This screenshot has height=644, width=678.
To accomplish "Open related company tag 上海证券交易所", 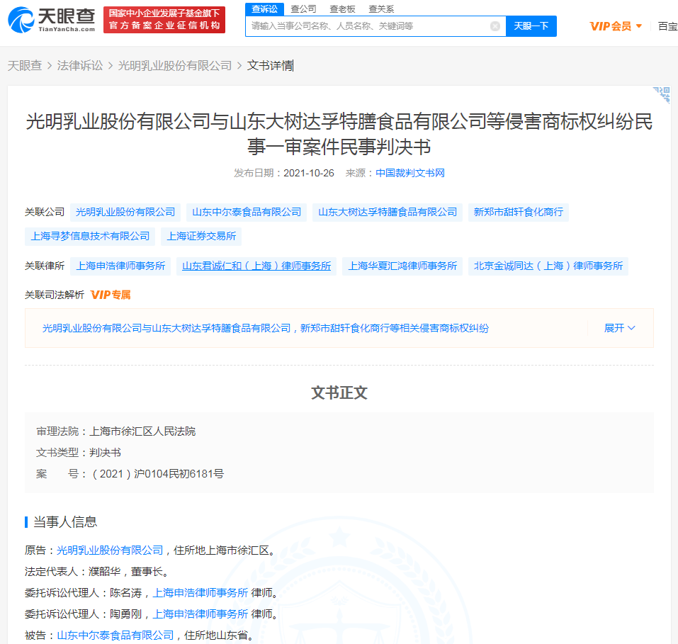I will tap(201, 237).
